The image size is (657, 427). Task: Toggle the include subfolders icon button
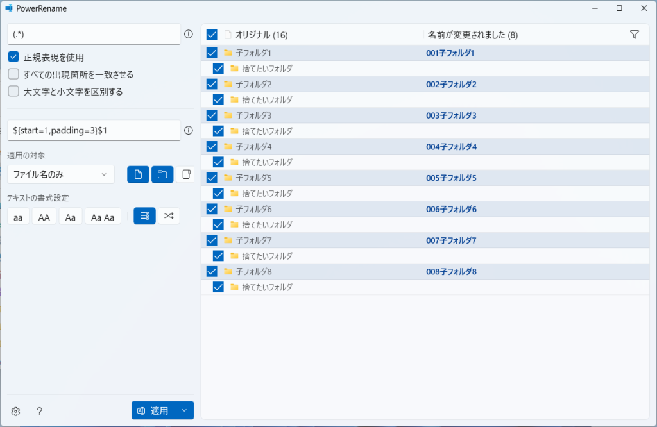[x=186, y=174]
